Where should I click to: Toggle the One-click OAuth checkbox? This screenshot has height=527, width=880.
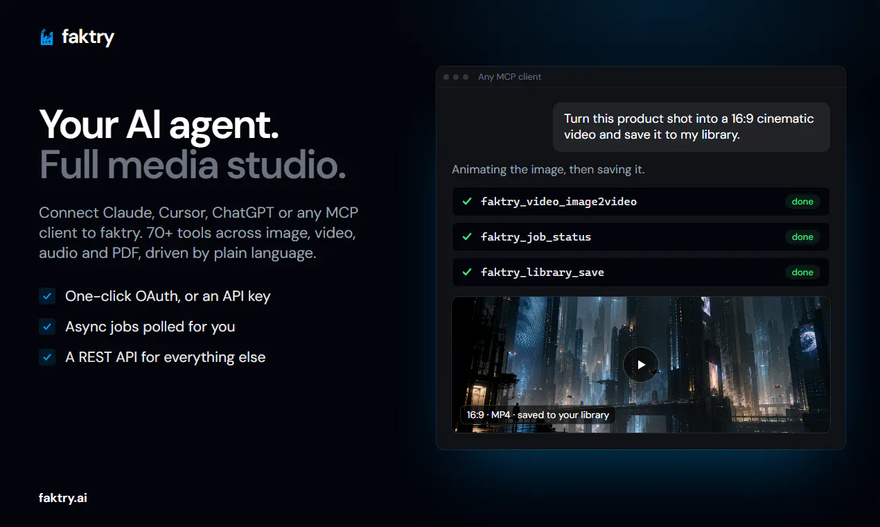47,296
